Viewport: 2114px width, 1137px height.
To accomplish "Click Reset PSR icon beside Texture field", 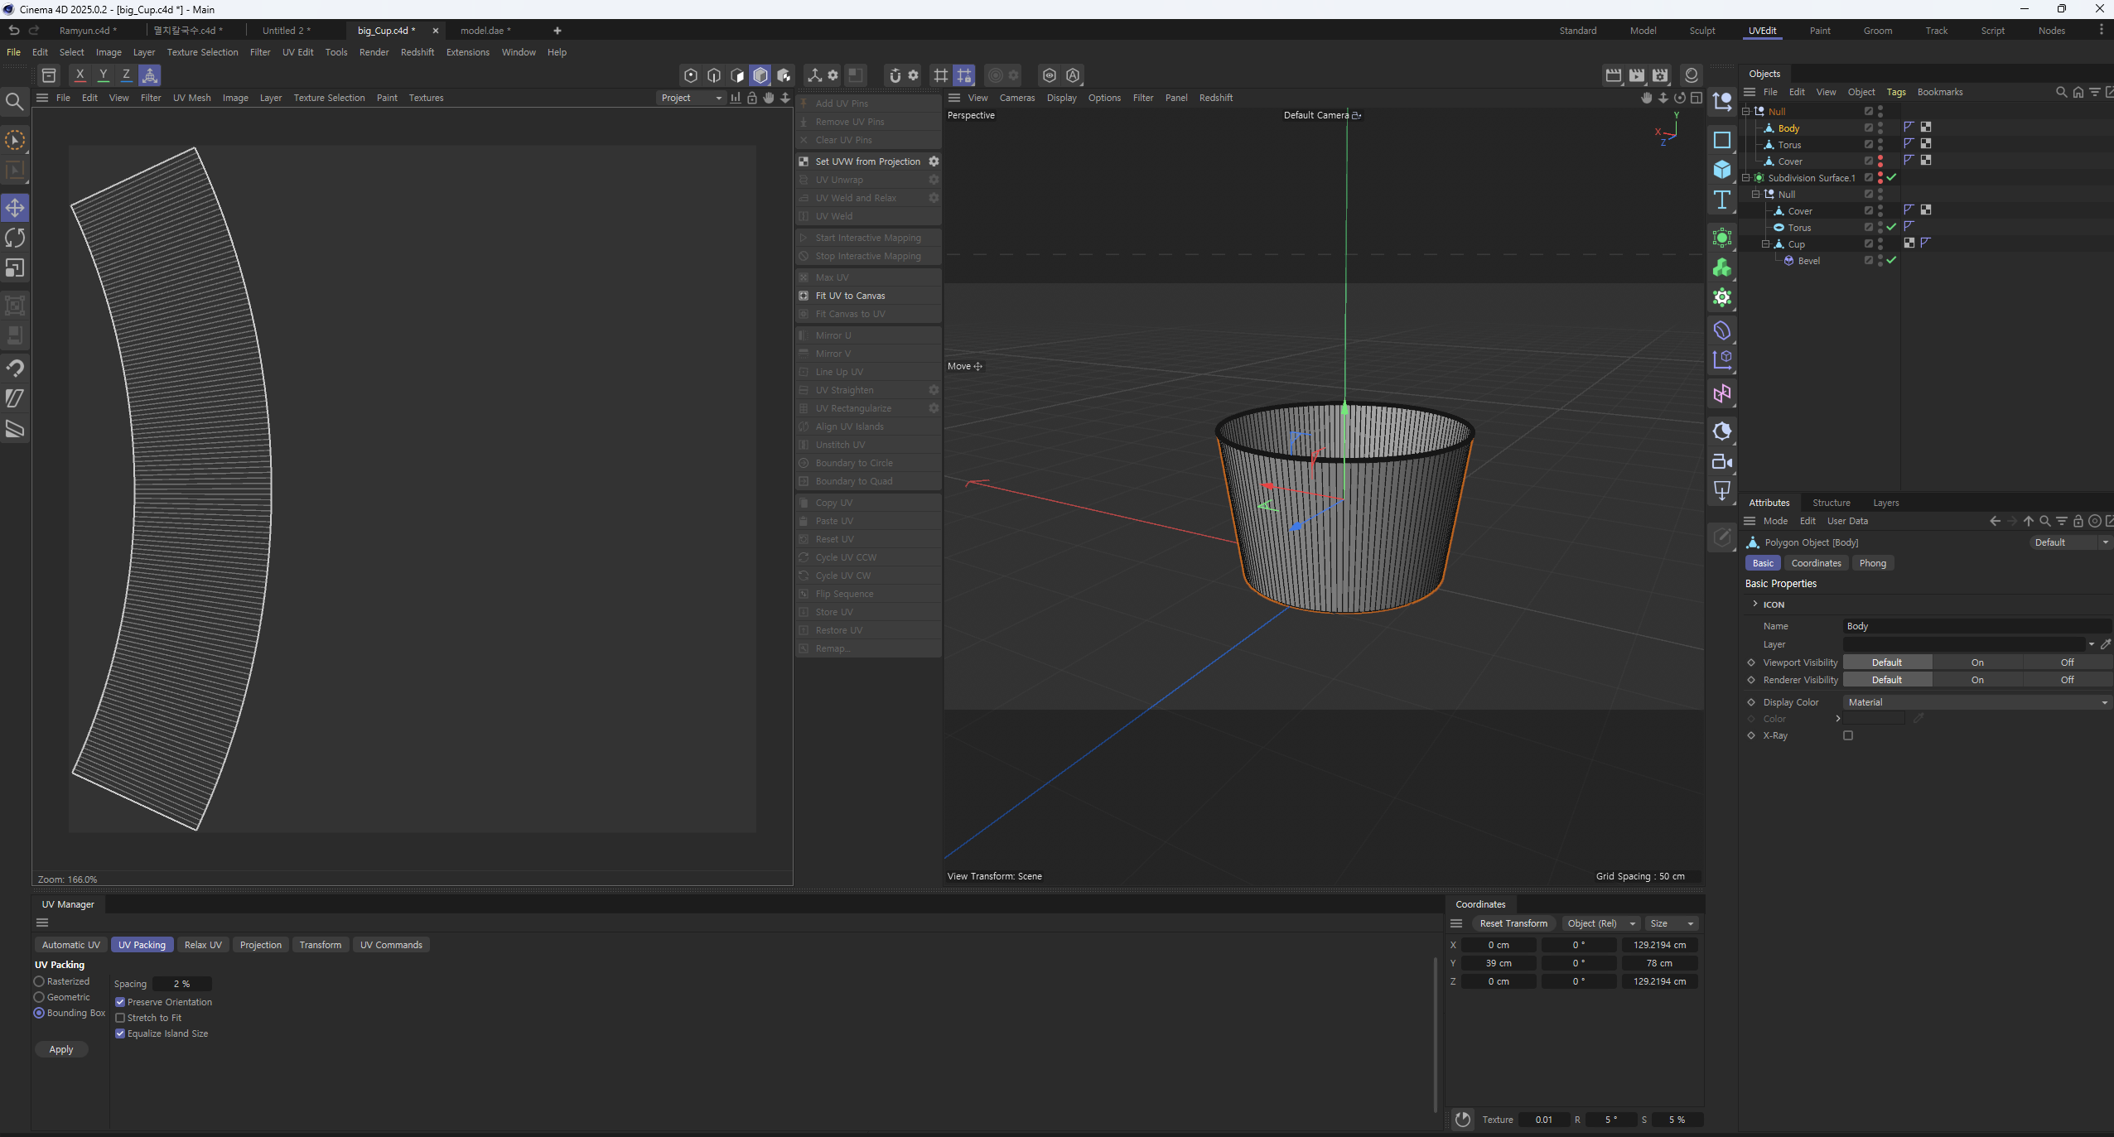I will (x=1463, y=1120).
